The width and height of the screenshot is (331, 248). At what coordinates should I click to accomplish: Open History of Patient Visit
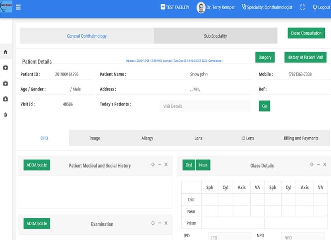pyautogui.click(x=305, y=57)
